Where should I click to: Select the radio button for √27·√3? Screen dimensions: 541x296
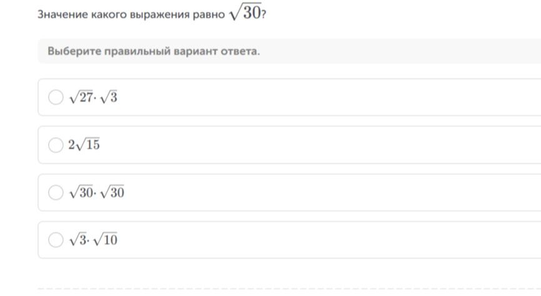pos(56,97)
